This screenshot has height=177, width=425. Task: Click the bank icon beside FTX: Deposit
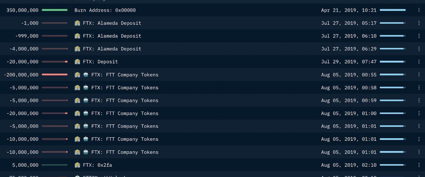(x=77, y=62)
